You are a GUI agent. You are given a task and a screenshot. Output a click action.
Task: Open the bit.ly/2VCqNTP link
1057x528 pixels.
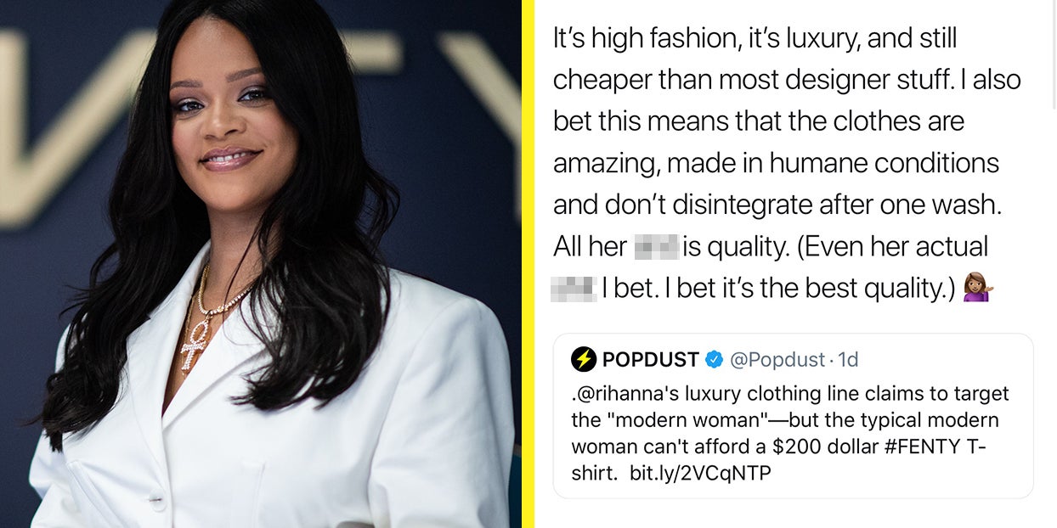tap(700, 473)
